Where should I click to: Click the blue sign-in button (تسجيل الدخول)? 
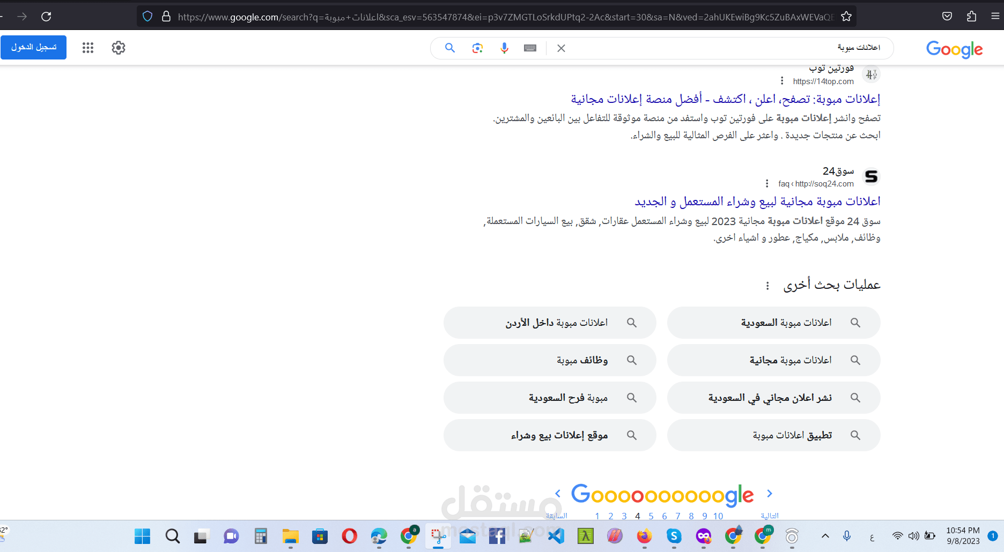click(33, 48)
